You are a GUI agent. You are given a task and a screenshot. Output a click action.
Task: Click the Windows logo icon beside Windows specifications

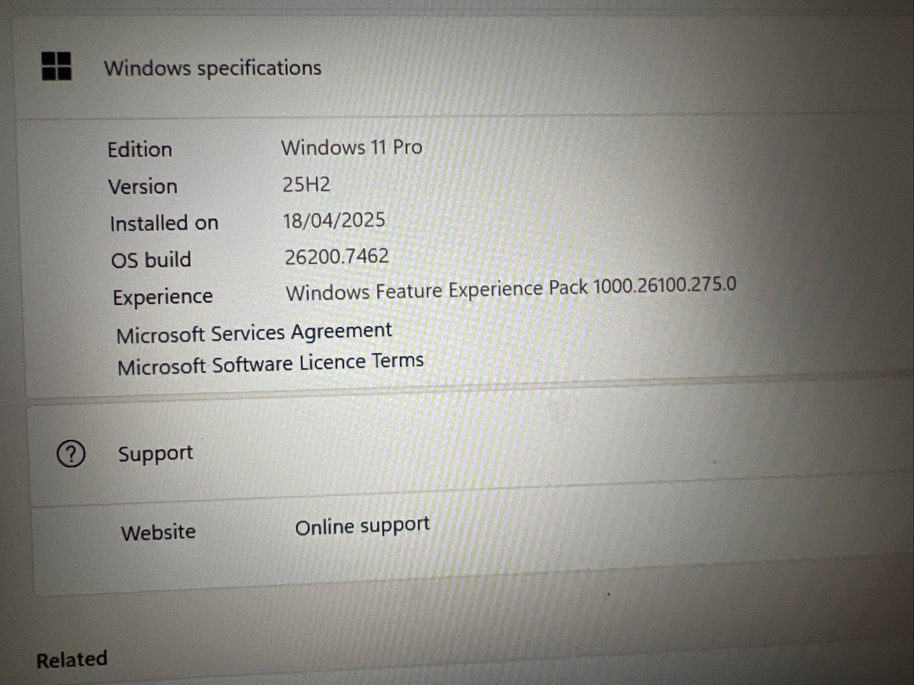click(x=57, y=66)
